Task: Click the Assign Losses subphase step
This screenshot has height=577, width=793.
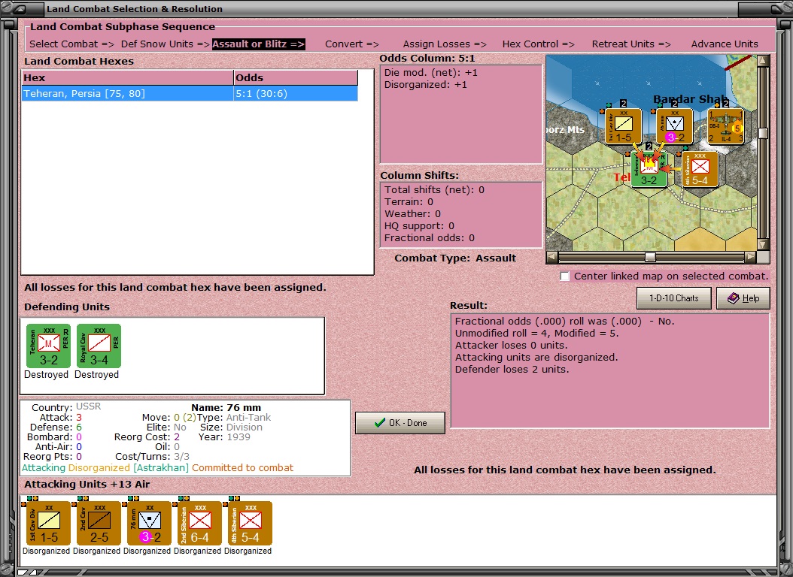Action: [445, 44]
